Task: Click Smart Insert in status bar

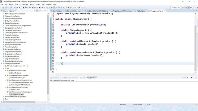Action: coord(137,105)
